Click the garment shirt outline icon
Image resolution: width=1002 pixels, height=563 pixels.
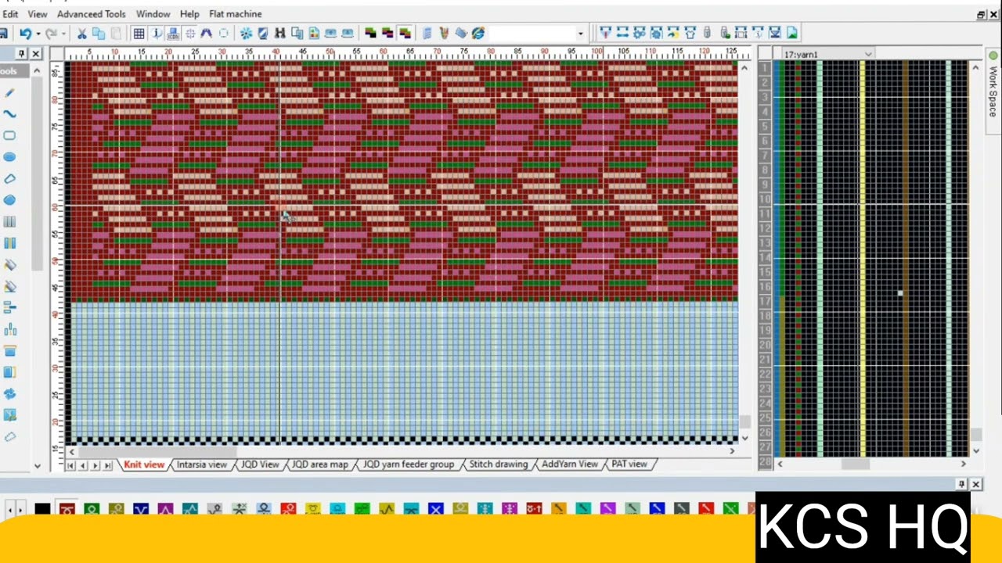[x=690, y=33]
